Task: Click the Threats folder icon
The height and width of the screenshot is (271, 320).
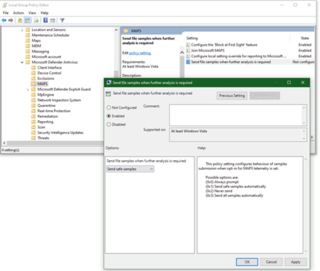Action: pos(33,138)
